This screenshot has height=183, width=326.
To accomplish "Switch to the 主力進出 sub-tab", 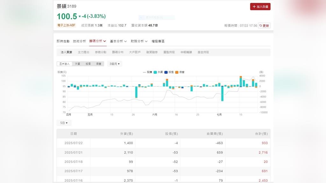I will pyautogui.click(x=83, y=52).
